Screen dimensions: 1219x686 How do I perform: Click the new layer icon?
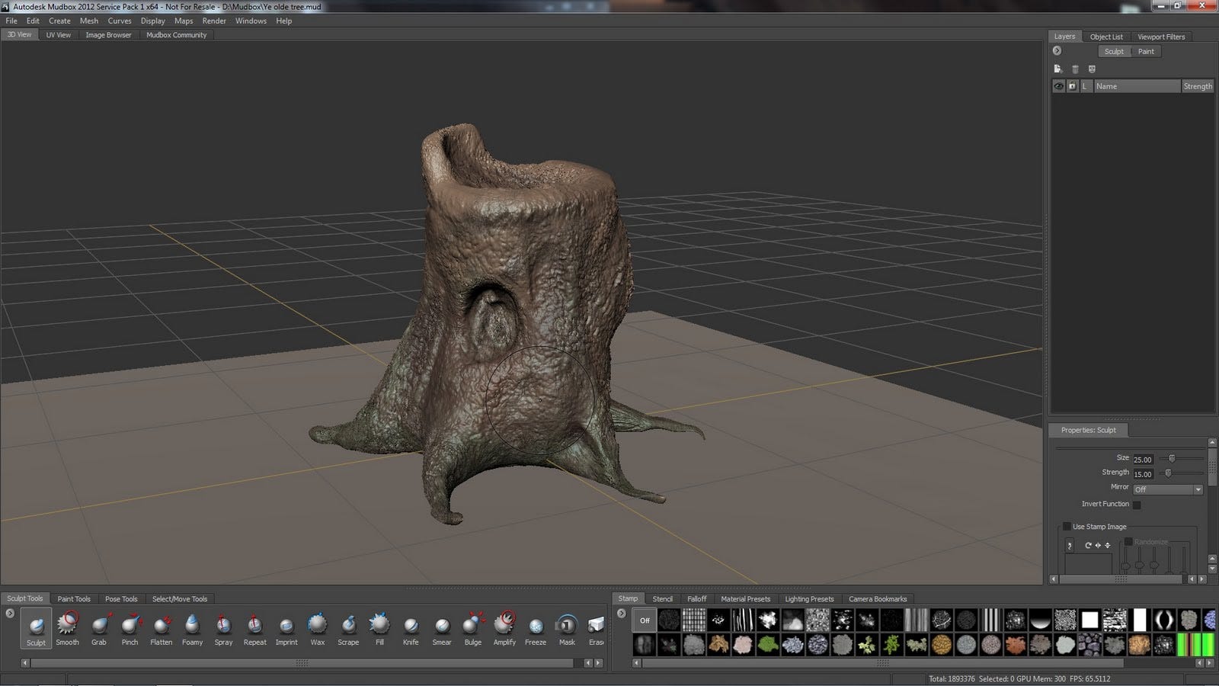coord(1057,69)
